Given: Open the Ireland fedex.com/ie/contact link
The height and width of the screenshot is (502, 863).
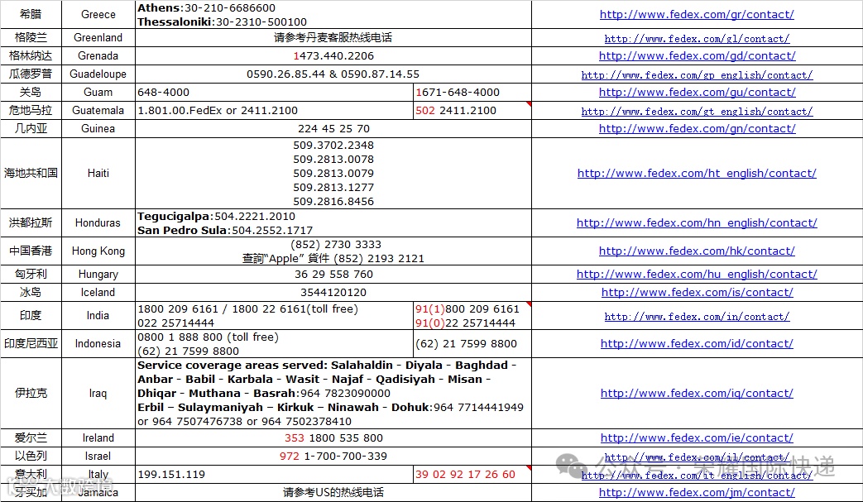Looking at the screenshot, I should coord(697,438).
